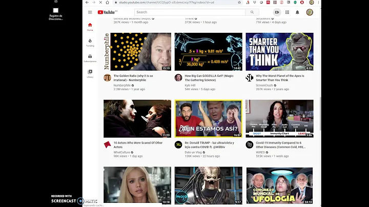Open the YouTube hamburger guide menu
Screen dimensions: 369x207
pos(90,12)
